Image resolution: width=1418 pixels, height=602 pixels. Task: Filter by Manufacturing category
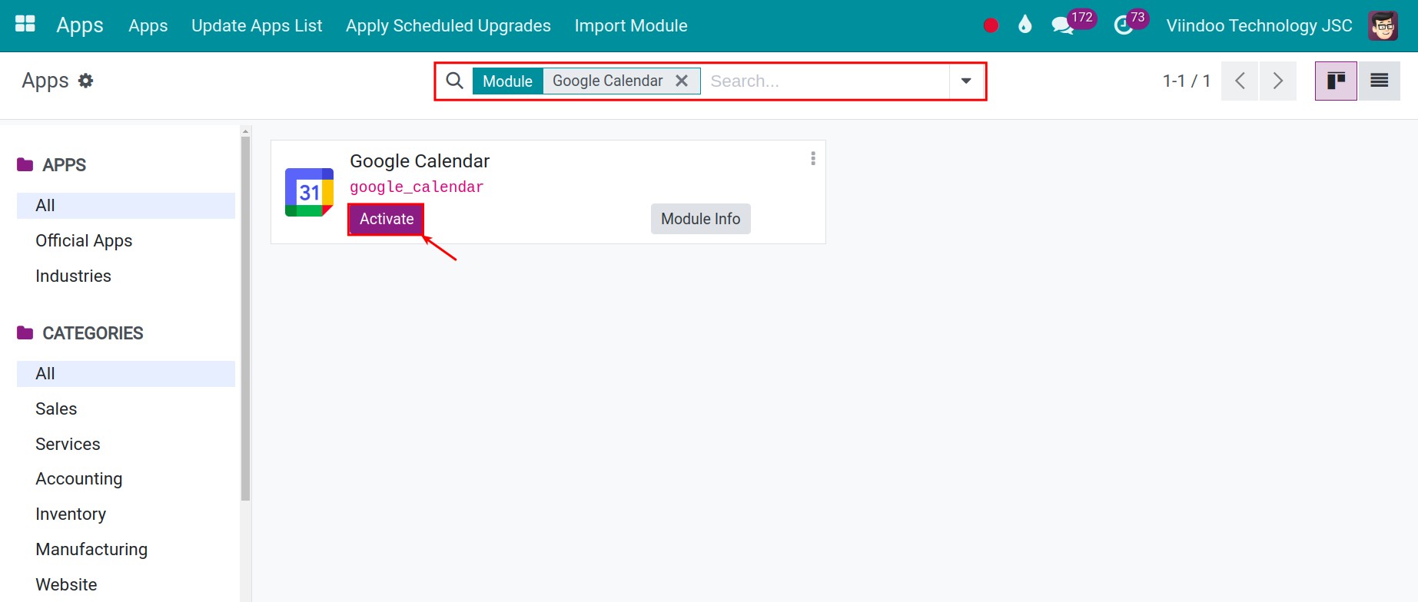126,550
